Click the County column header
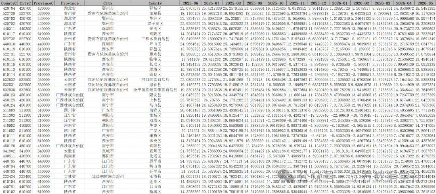436x194 pixels. tap(155, 3)
